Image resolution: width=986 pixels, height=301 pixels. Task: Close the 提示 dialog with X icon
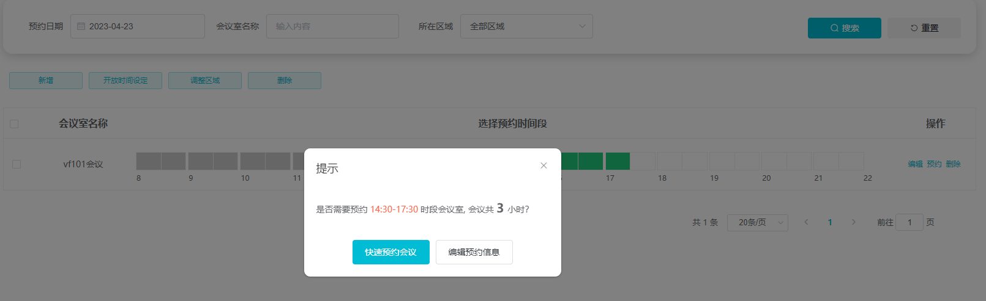pos(543,165)
